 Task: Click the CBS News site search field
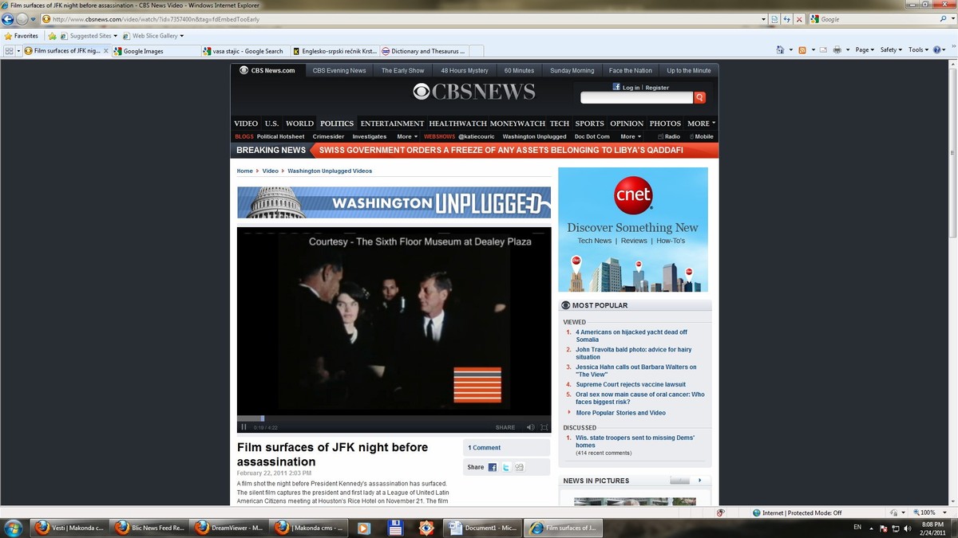636,97
